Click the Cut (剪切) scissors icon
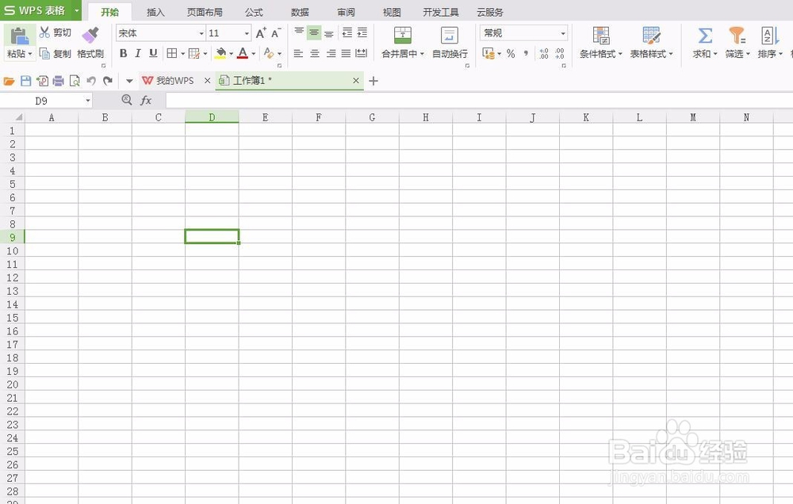Screen dimensions: 793x504 tap(44, 32)
